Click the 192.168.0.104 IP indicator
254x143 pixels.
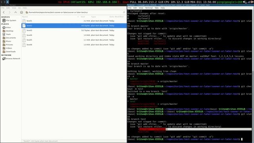click(106, 2)
